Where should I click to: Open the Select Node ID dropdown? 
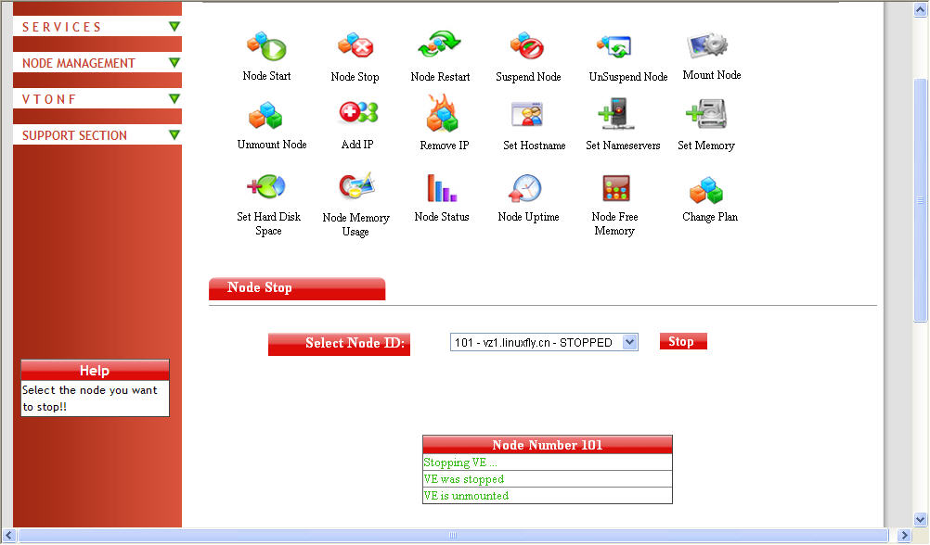point(544,343)
